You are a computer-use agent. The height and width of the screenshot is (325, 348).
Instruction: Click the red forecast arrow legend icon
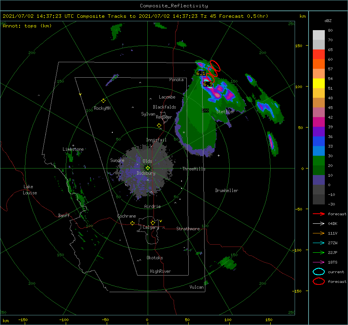pyautogui.click(x=319, y=214)
